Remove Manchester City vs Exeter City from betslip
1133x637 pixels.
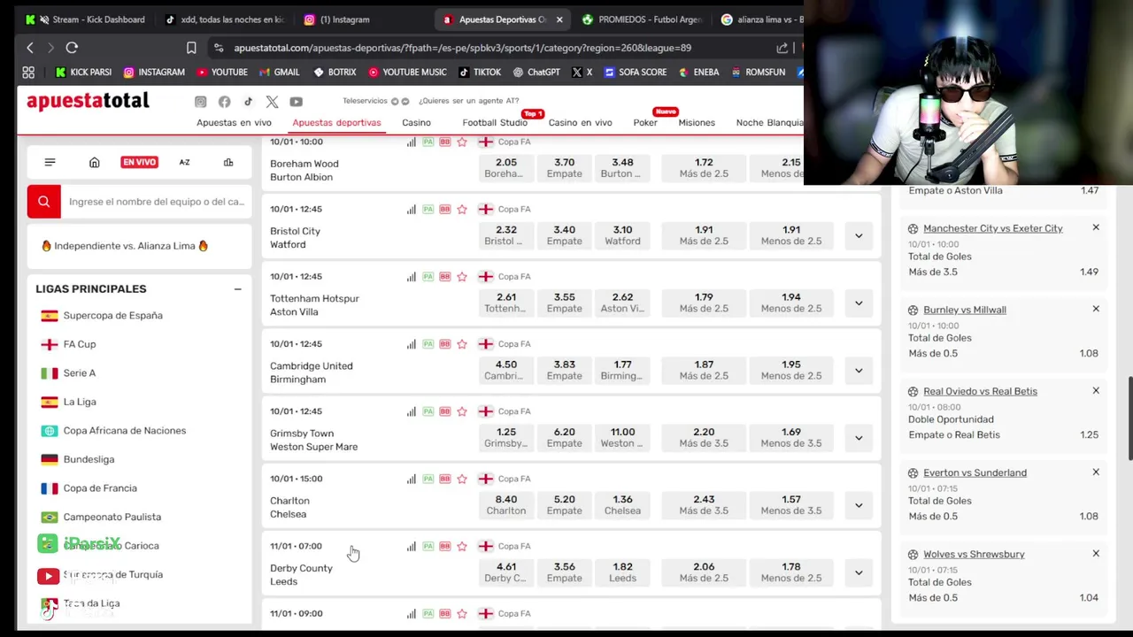click(1096, 227)
